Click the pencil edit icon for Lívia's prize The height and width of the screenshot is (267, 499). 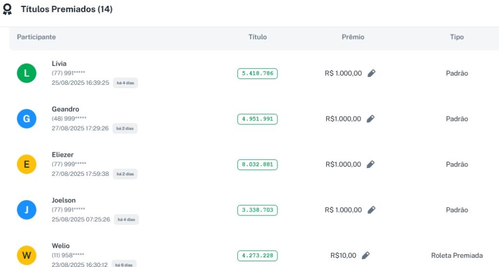(x=371, y=73)
